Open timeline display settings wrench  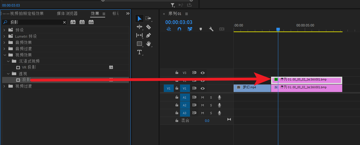[211, 29]
